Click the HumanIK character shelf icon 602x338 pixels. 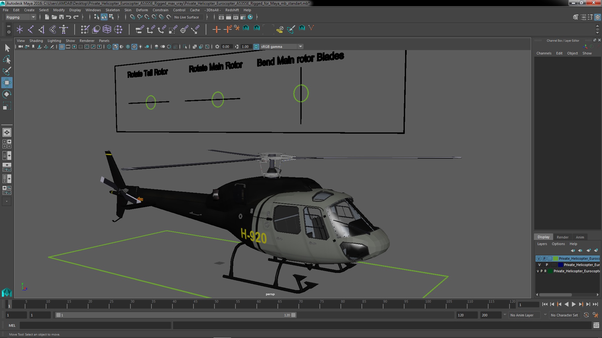tap(64, 29)
